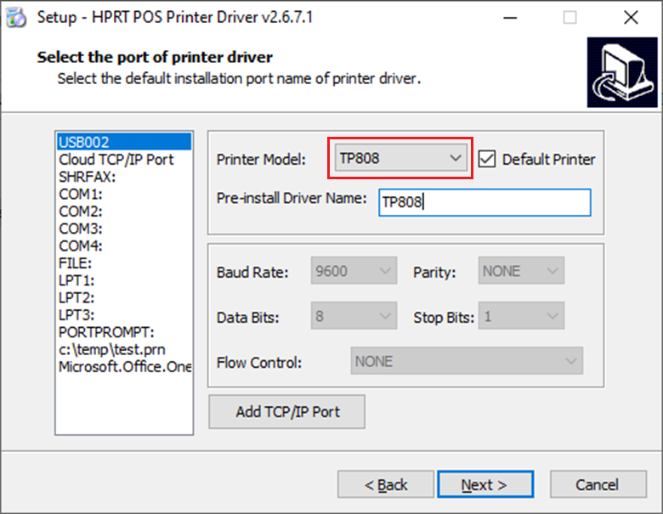
Task: Select Cloud TCP/IP Port entry
Action: pos(116,159)
